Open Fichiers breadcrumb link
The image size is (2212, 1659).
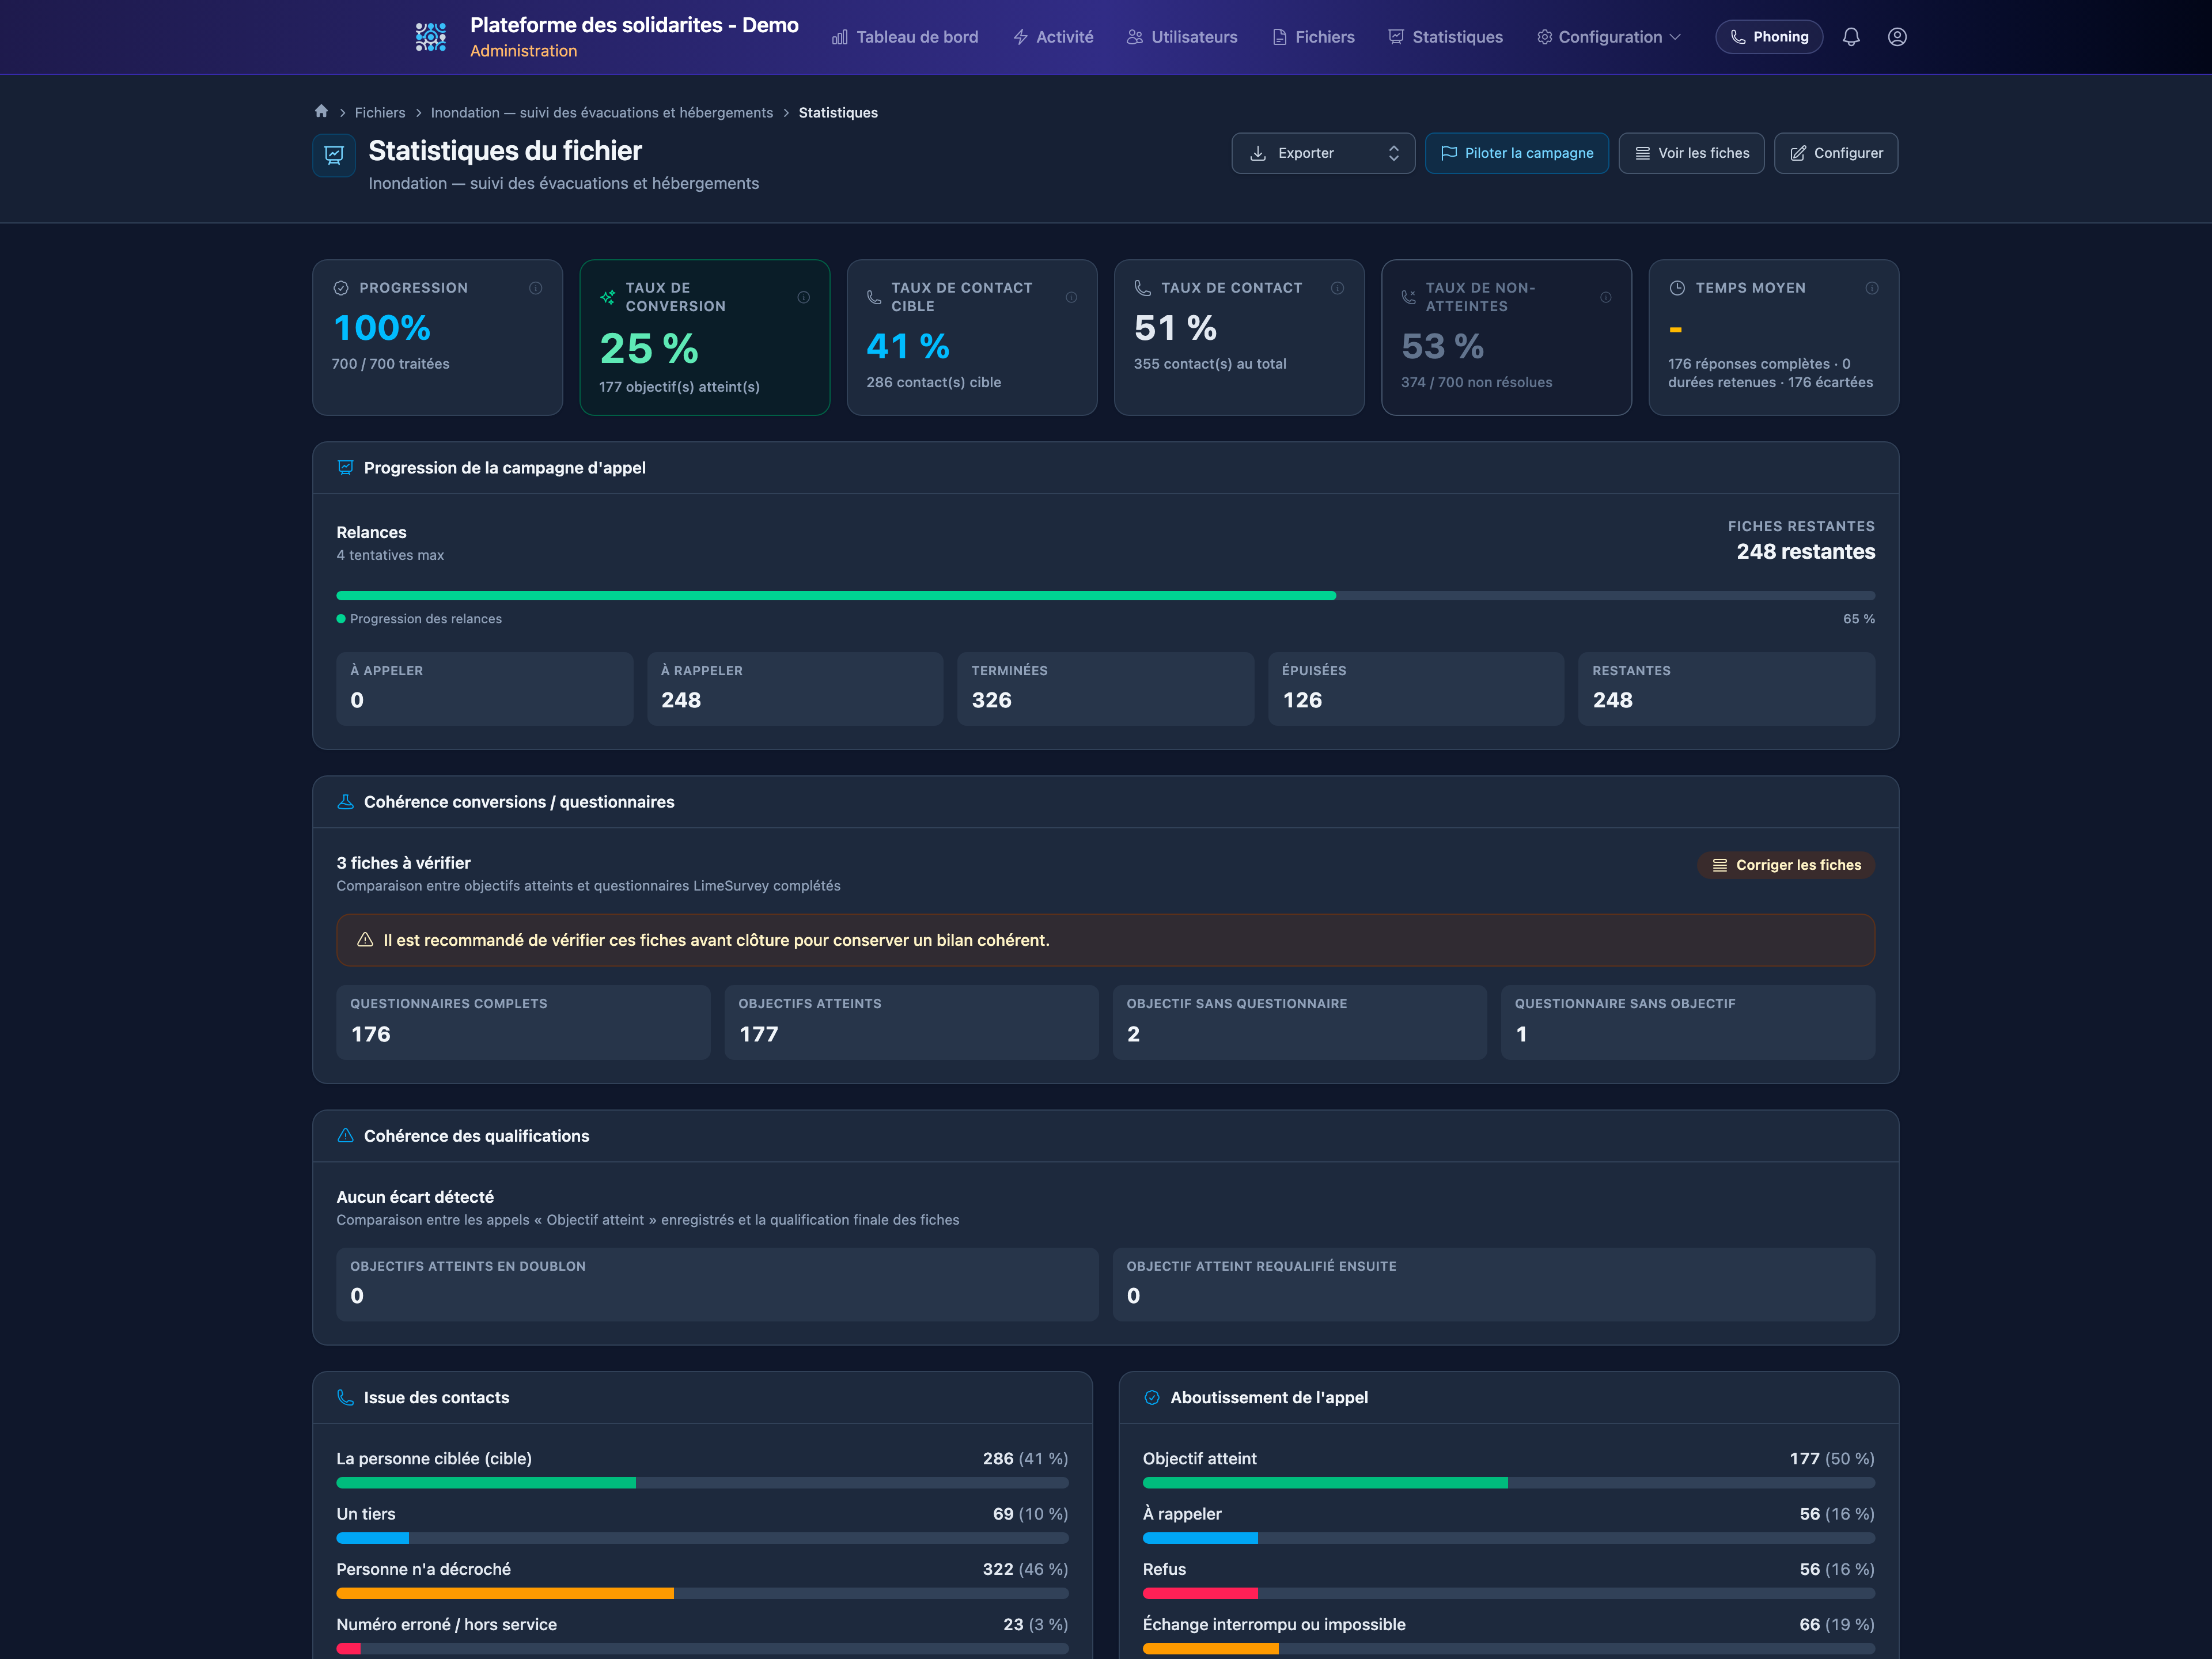(x=380, y=113)
